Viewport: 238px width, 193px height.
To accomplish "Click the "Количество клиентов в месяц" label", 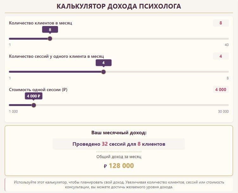I will click(41, 23).
